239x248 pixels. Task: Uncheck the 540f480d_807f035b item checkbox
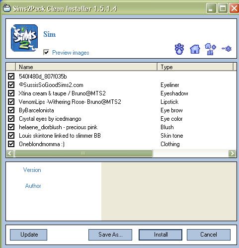pos(11,76)
